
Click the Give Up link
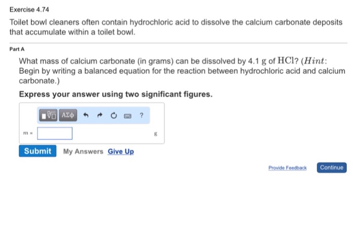[121, 151]
